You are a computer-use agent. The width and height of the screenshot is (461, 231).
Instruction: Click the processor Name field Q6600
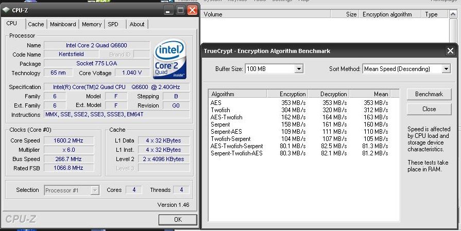97,45
